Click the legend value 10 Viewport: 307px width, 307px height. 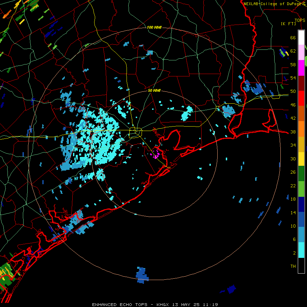pyautogui.click(x=293, y=226)
